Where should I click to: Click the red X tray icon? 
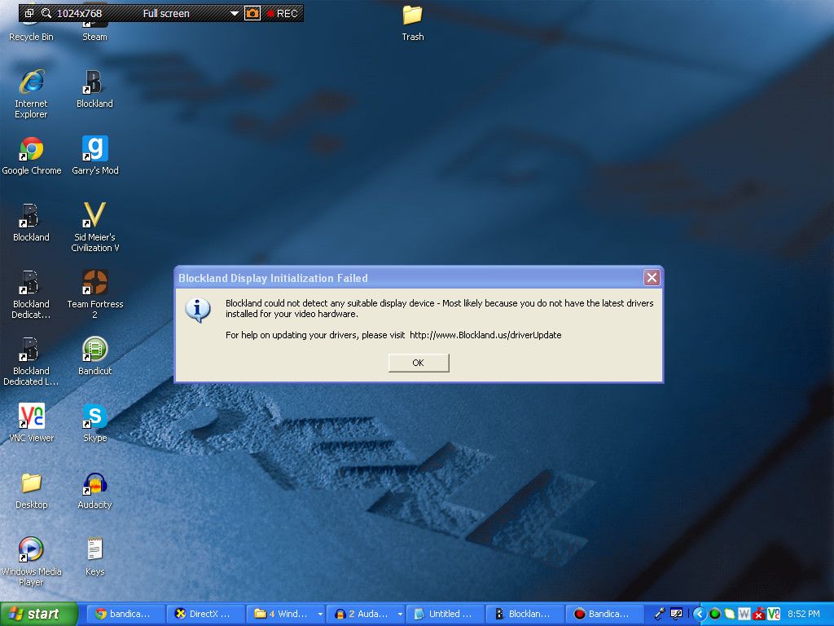[x=758, y=615]
